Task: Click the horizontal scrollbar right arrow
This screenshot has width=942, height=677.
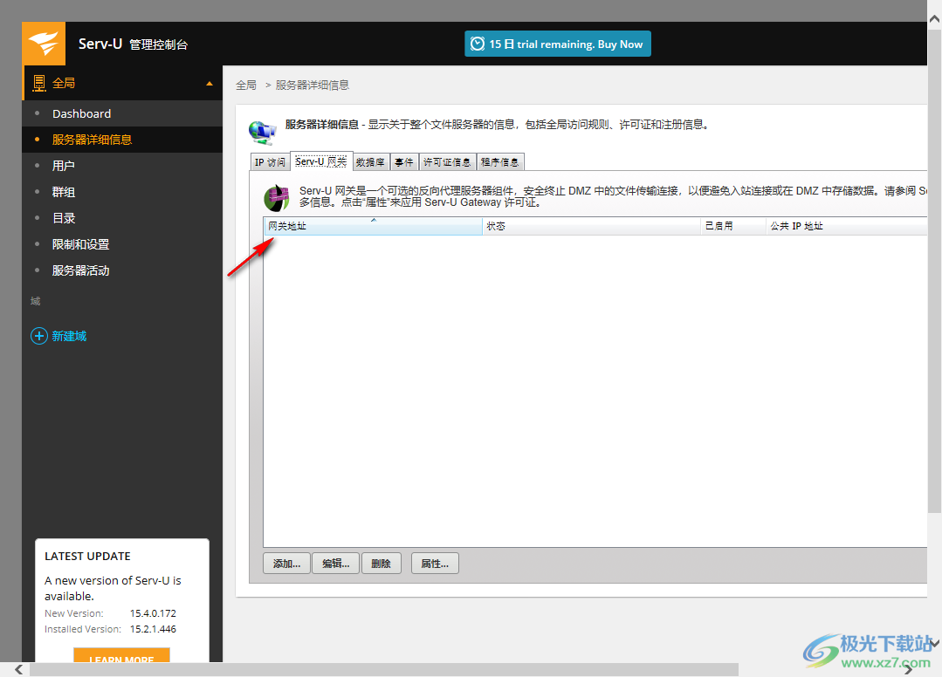Action: click(x=908, y=670)
